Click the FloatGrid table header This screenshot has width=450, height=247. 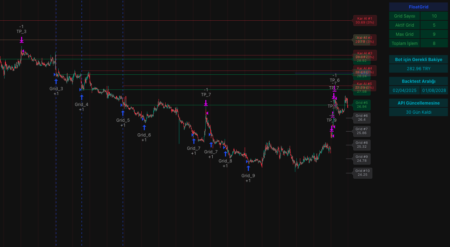click(418, 7)
